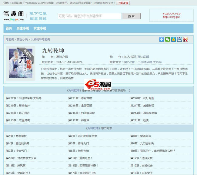Click the 《九转乾坤》章节列表 header
Screen dimensions: 197x175
[x=99, y=128]
